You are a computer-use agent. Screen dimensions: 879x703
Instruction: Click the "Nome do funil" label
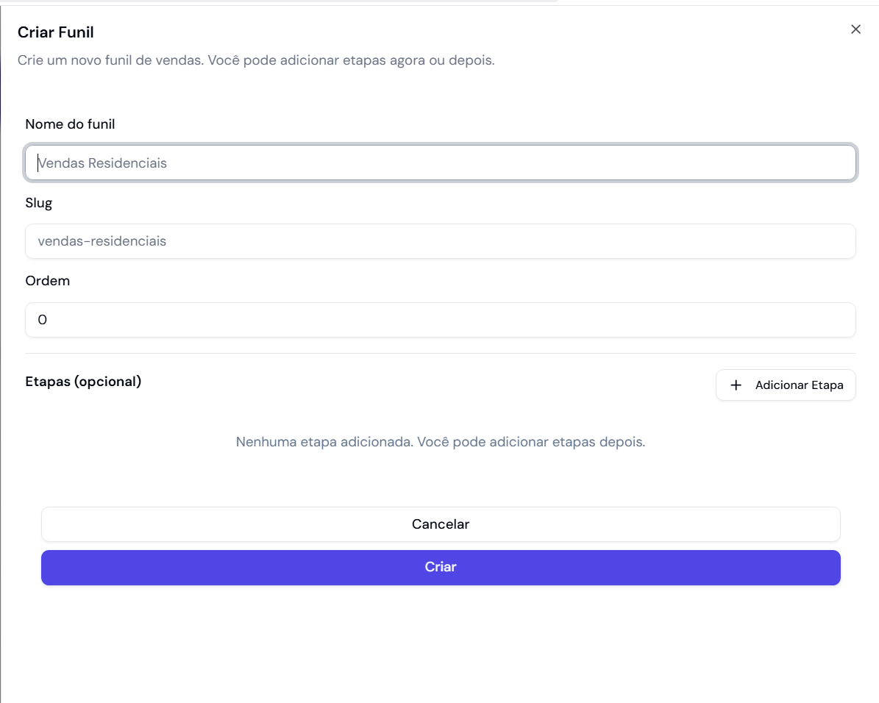pyautogui.click(x=70, y=124)
